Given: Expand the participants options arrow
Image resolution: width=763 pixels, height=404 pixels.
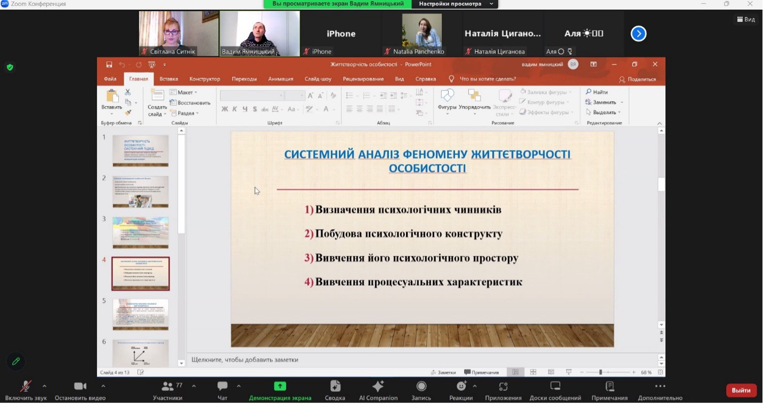Looking at the screenshot, I should [194, 386].
